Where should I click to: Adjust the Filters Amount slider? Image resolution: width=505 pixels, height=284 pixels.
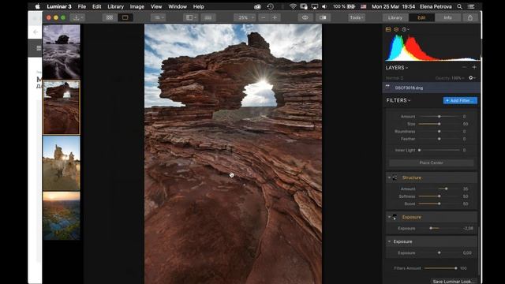click(x=440, y=268)
